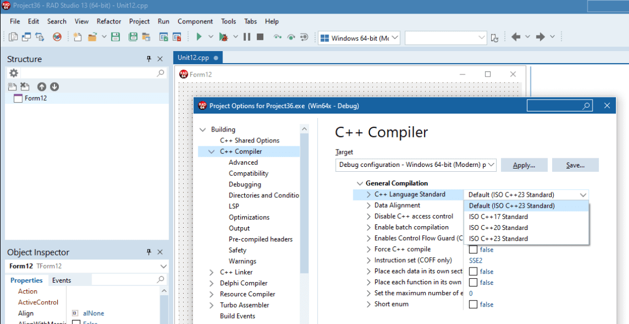Select ISO C++23 Standard option
Screen dimensions: 629x324
(x=527, y=239)
